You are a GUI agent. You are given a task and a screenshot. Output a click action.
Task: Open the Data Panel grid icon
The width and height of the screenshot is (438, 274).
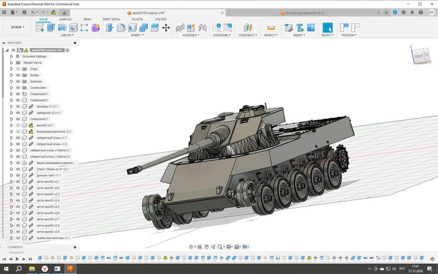click(4, 12)
